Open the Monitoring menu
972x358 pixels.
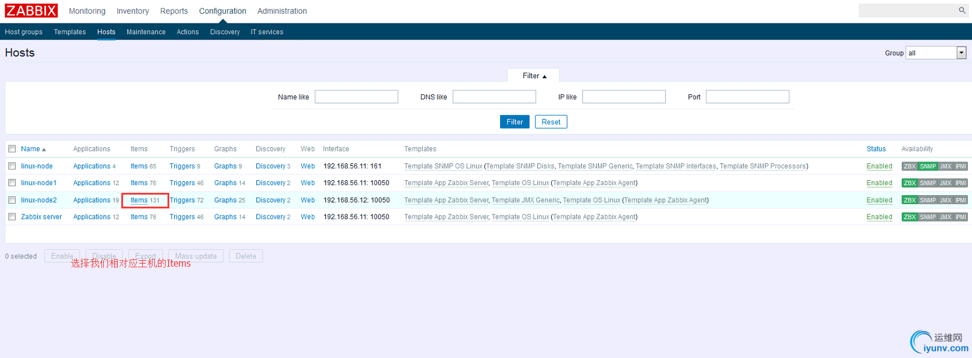click(x=87, y=11)
